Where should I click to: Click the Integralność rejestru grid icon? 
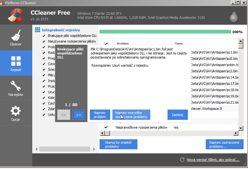[38, 30]
